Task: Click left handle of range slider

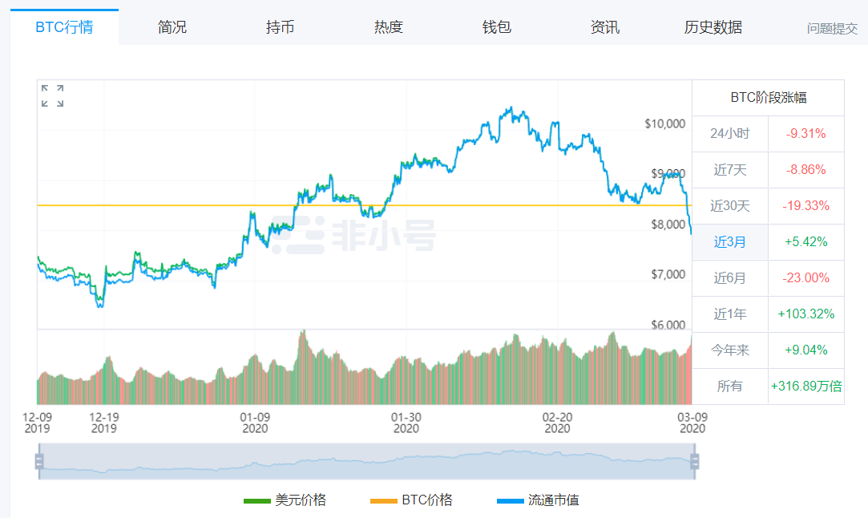Action: tap(38, 461)
